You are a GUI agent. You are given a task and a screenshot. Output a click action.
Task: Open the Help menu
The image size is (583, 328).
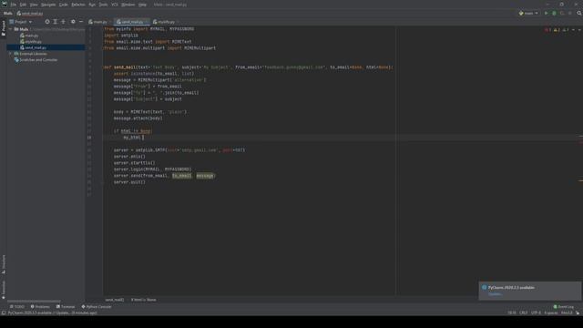[x=142, y=5]
